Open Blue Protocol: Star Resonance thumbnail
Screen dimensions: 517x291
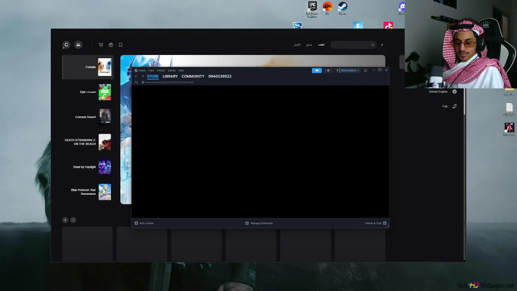pyautogui.click(x=105, y=192)
